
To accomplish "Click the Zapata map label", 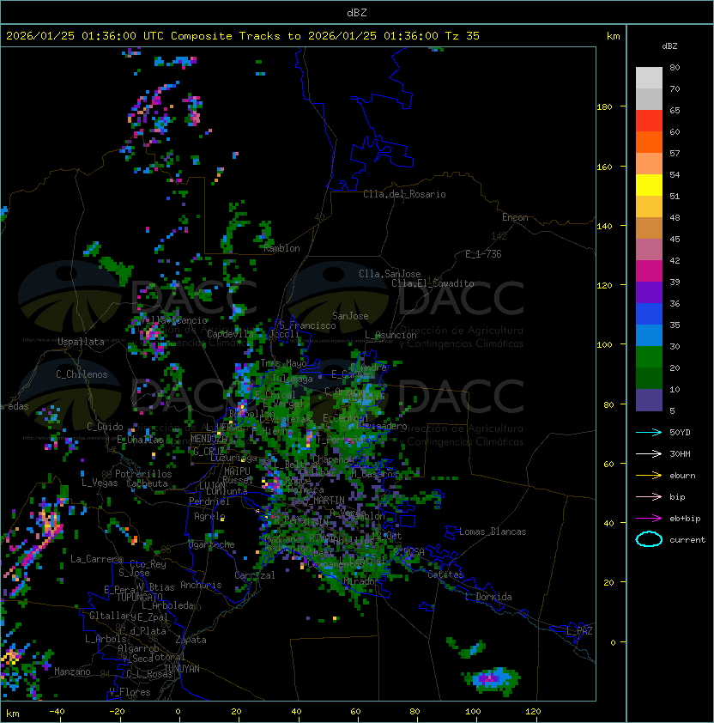I will tap(191, 640).
